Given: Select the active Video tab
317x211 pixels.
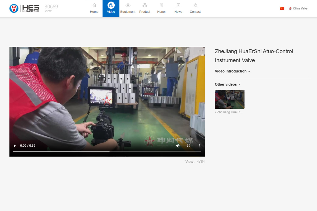Looking at the screenshot, I should pos(111,8).
